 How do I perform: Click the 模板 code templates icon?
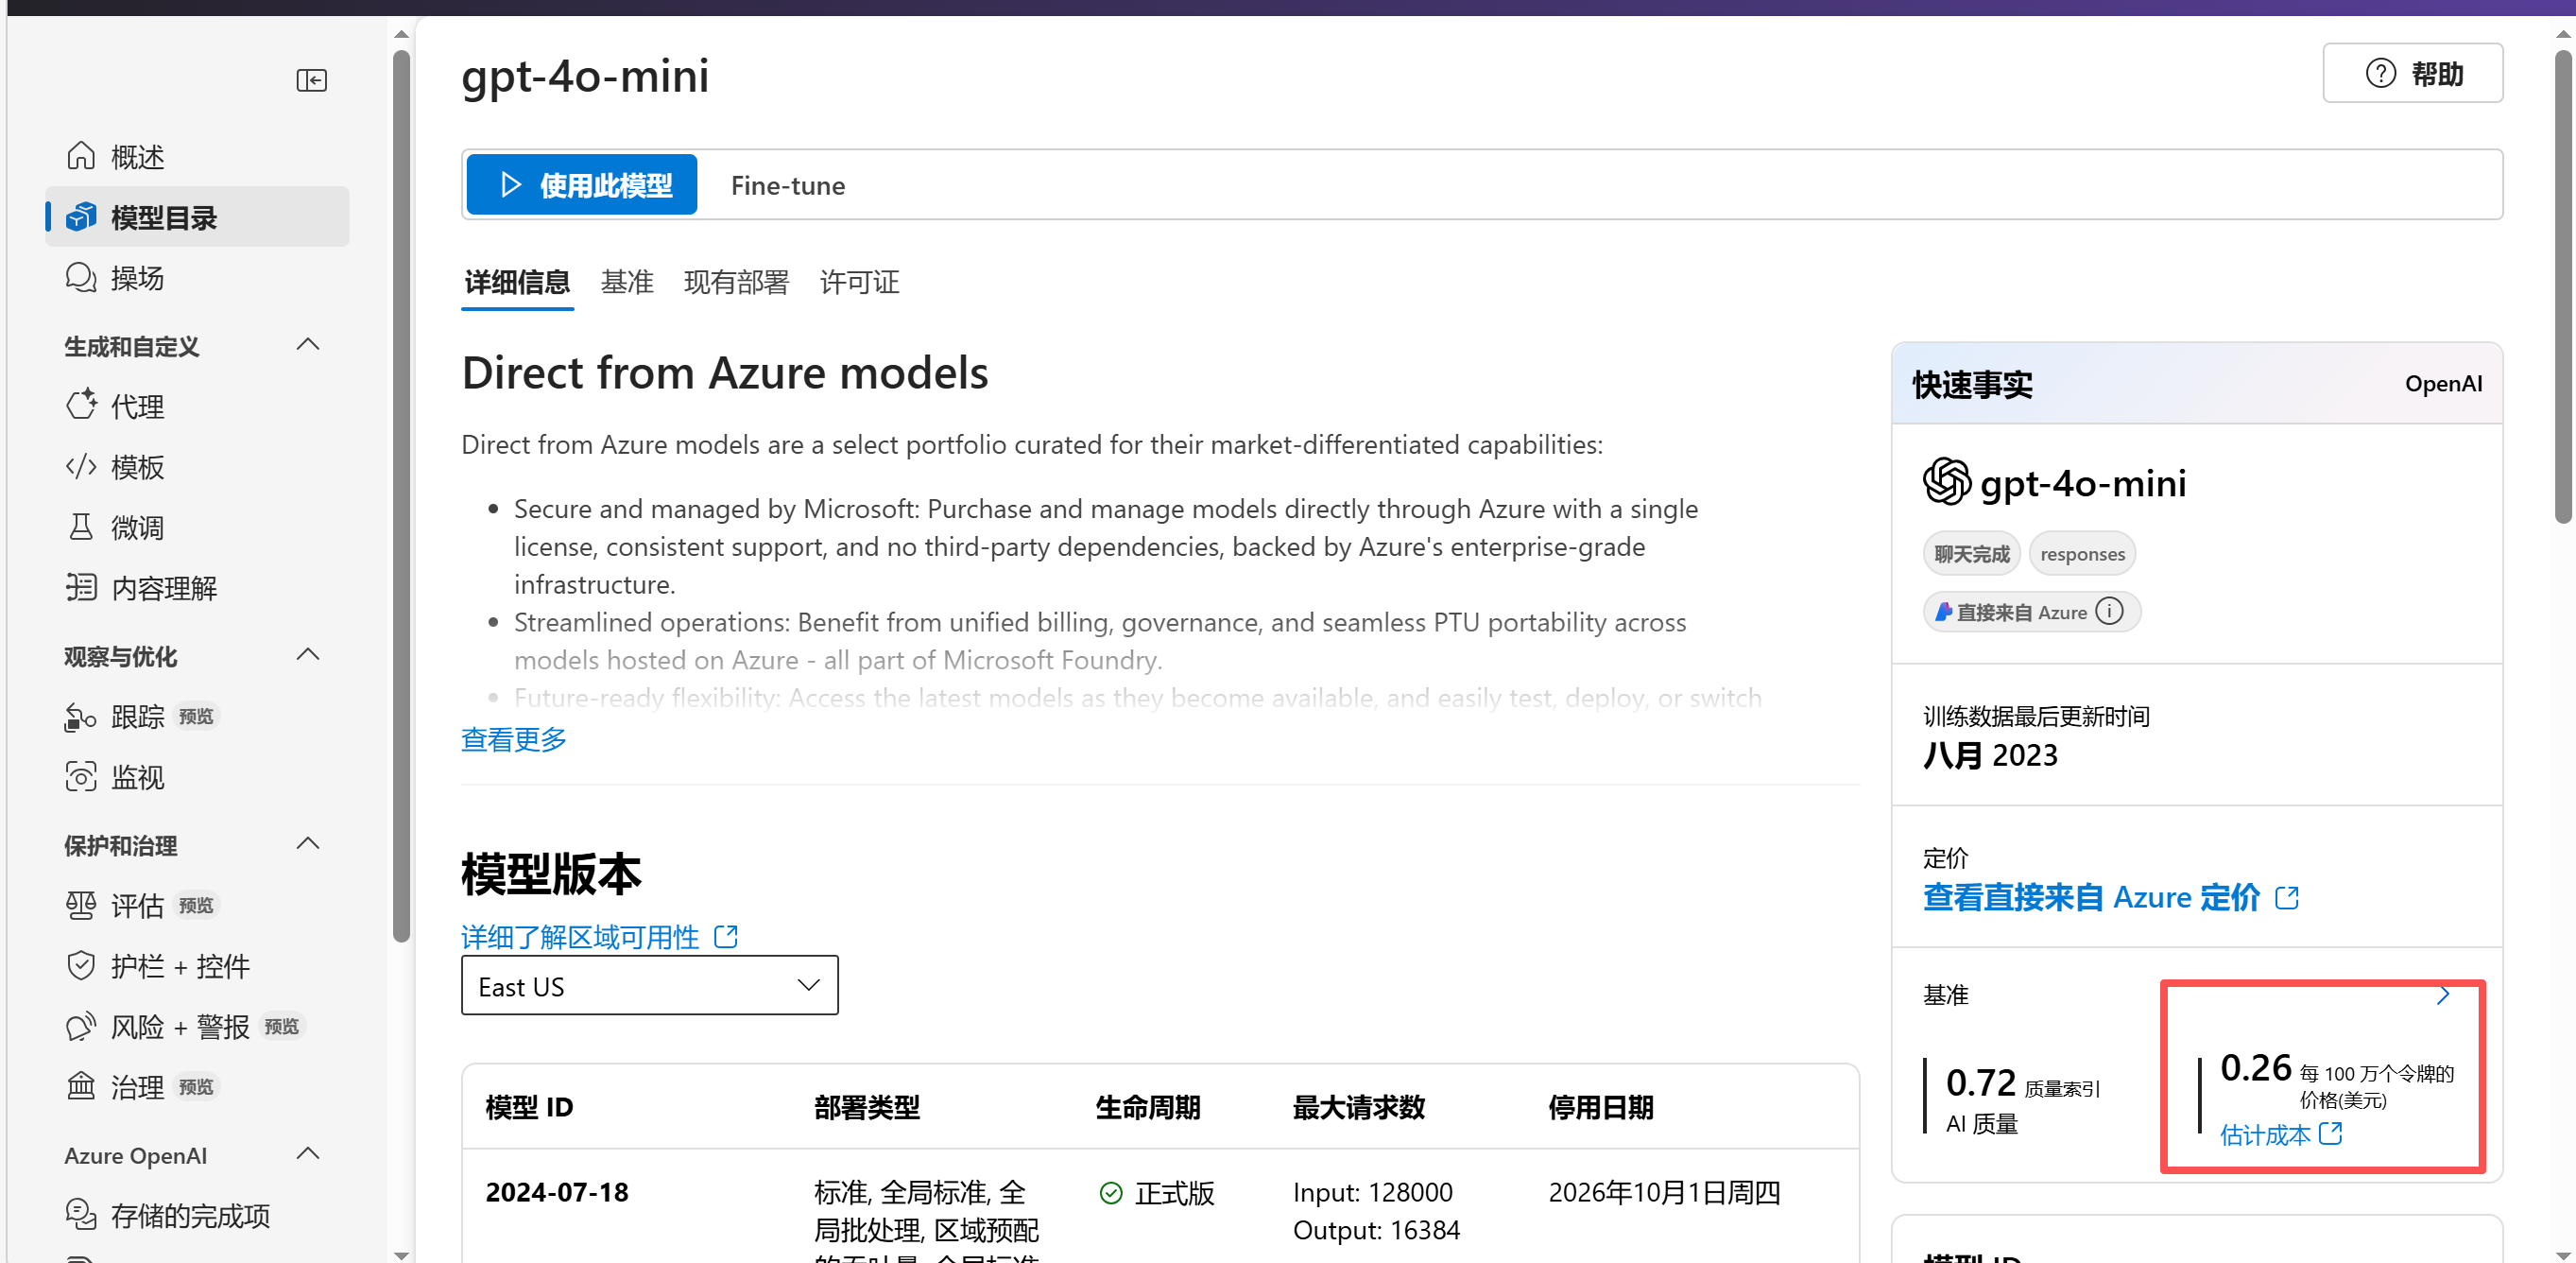[81, 466]
